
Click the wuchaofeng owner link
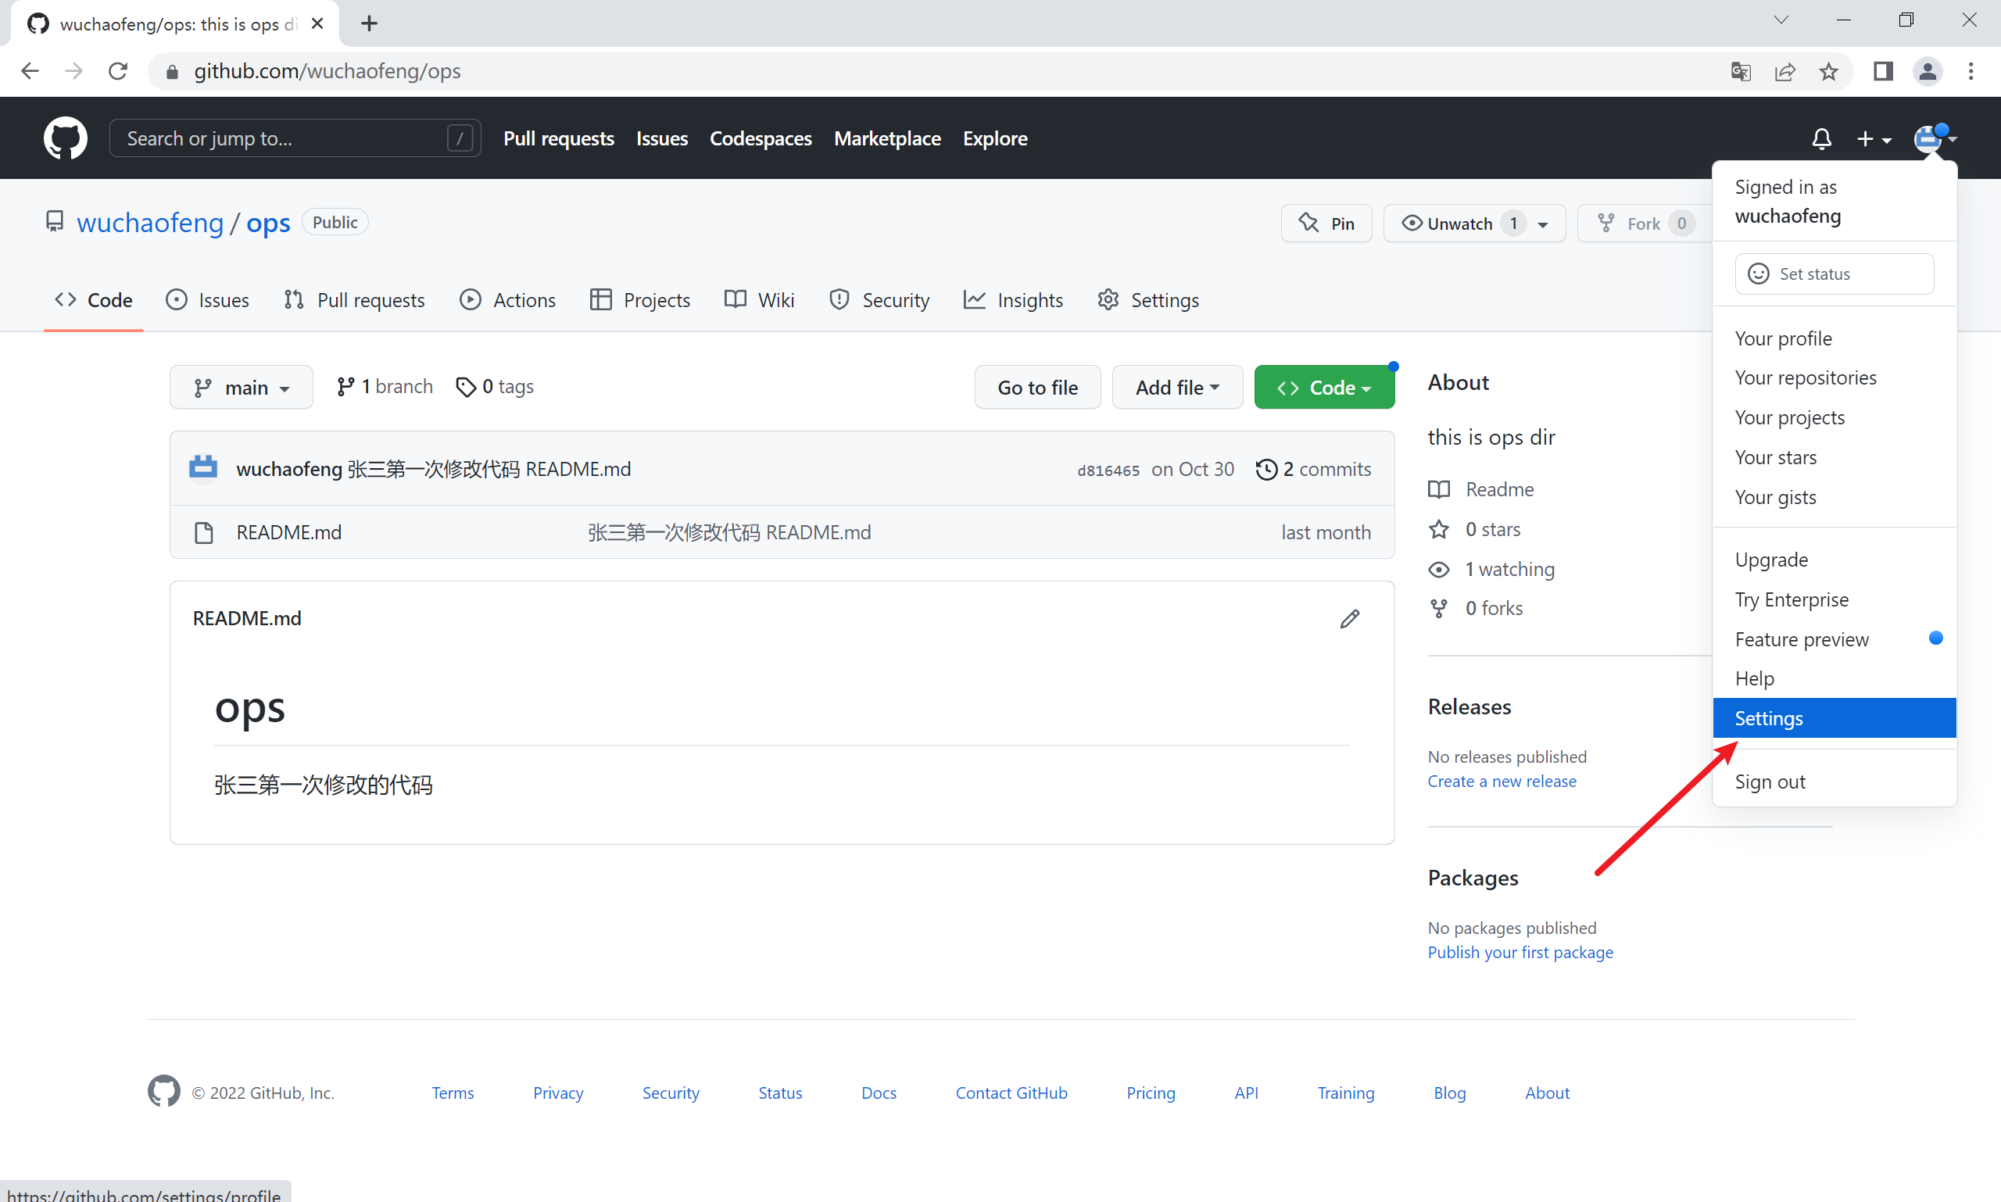click(150, 223)
